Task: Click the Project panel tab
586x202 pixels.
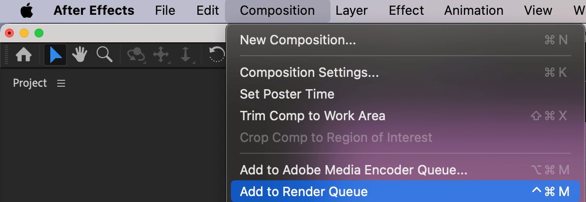Action: tap(30, 83)
